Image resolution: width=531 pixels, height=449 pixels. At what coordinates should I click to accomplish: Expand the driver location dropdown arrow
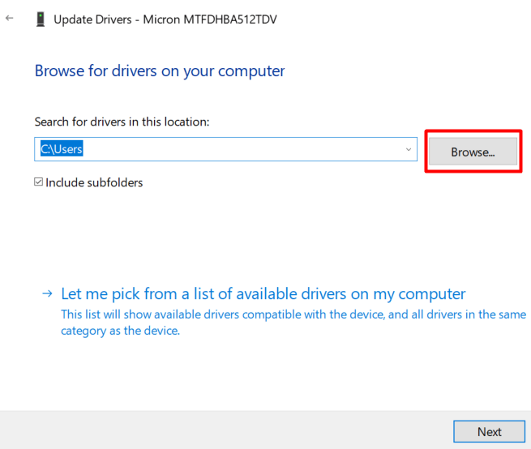click(408, 150)
